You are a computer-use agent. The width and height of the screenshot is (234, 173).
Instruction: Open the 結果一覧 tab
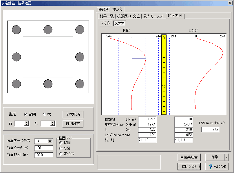tap(107, 16)
